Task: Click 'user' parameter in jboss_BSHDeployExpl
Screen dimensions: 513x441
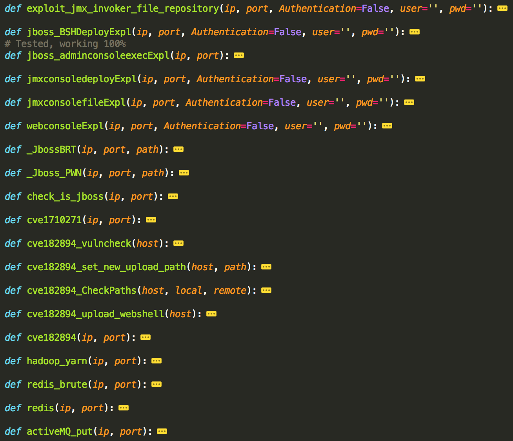Action: click(323, 32)
